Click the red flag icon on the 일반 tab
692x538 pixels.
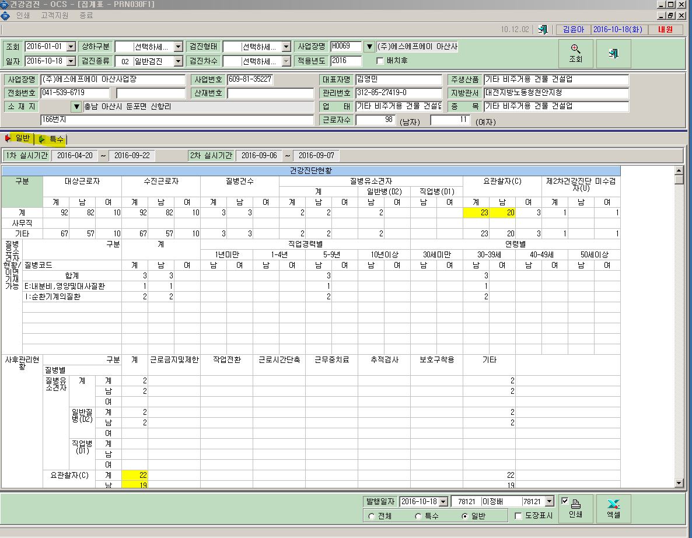(8, 138)
